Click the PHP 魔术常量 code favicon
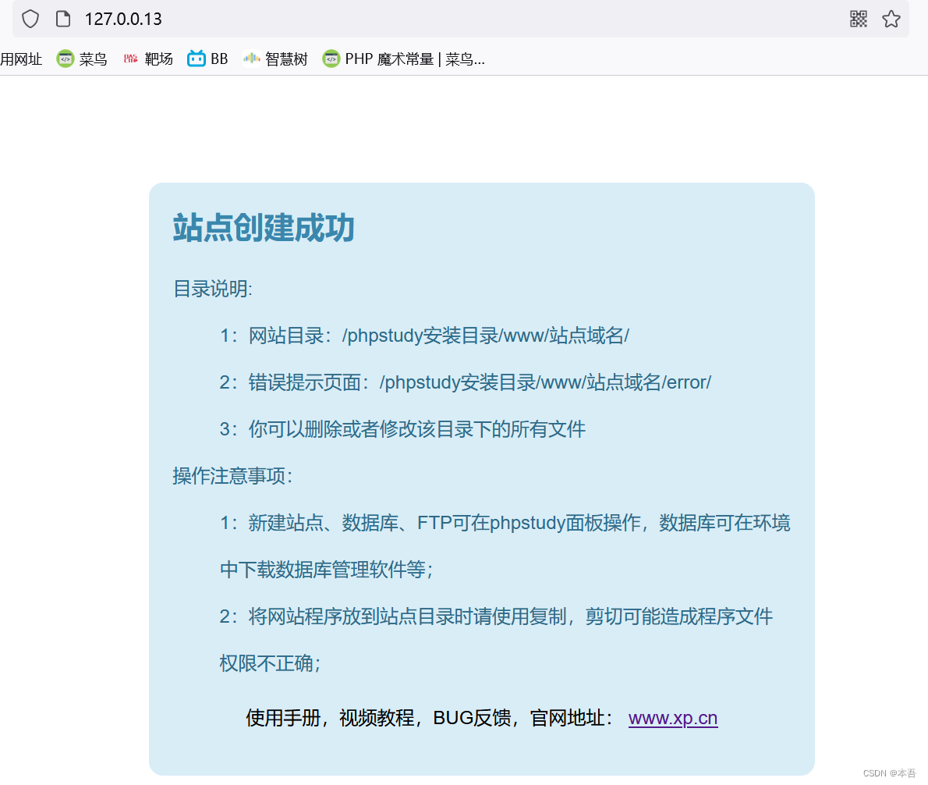Screen dimensions: 928x785 click(x=331, y=59)
